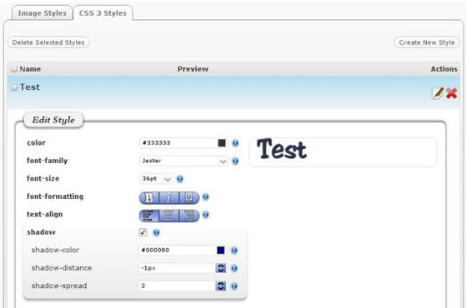Image resolution: width=467 pixels, height=308 pixels.
Task: Set text alignment to right
Action: point(188,216)
